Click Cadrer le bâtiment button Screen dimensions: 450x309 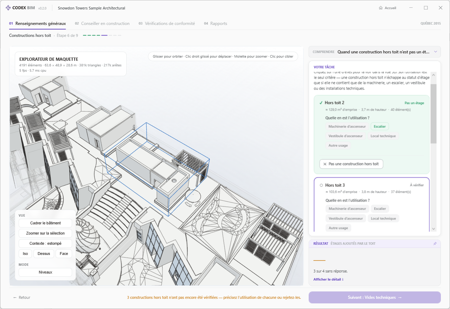[45, 223]
